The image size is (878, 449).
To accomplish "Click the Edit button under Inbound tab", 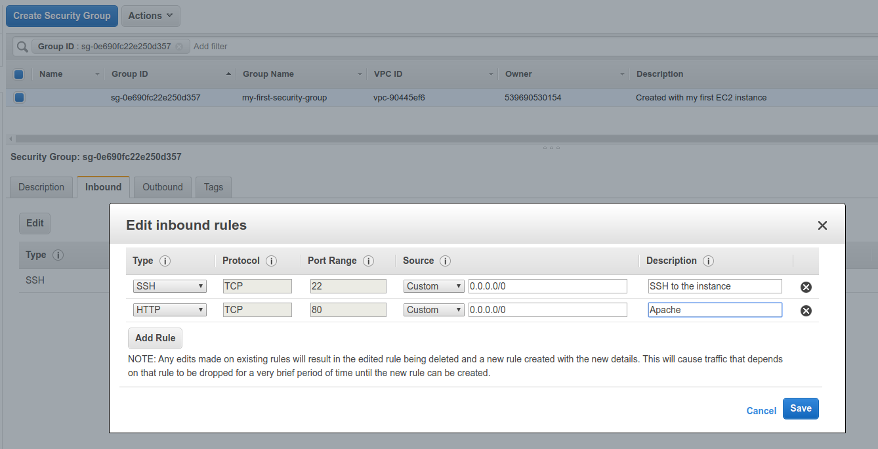I will point(35,223).
